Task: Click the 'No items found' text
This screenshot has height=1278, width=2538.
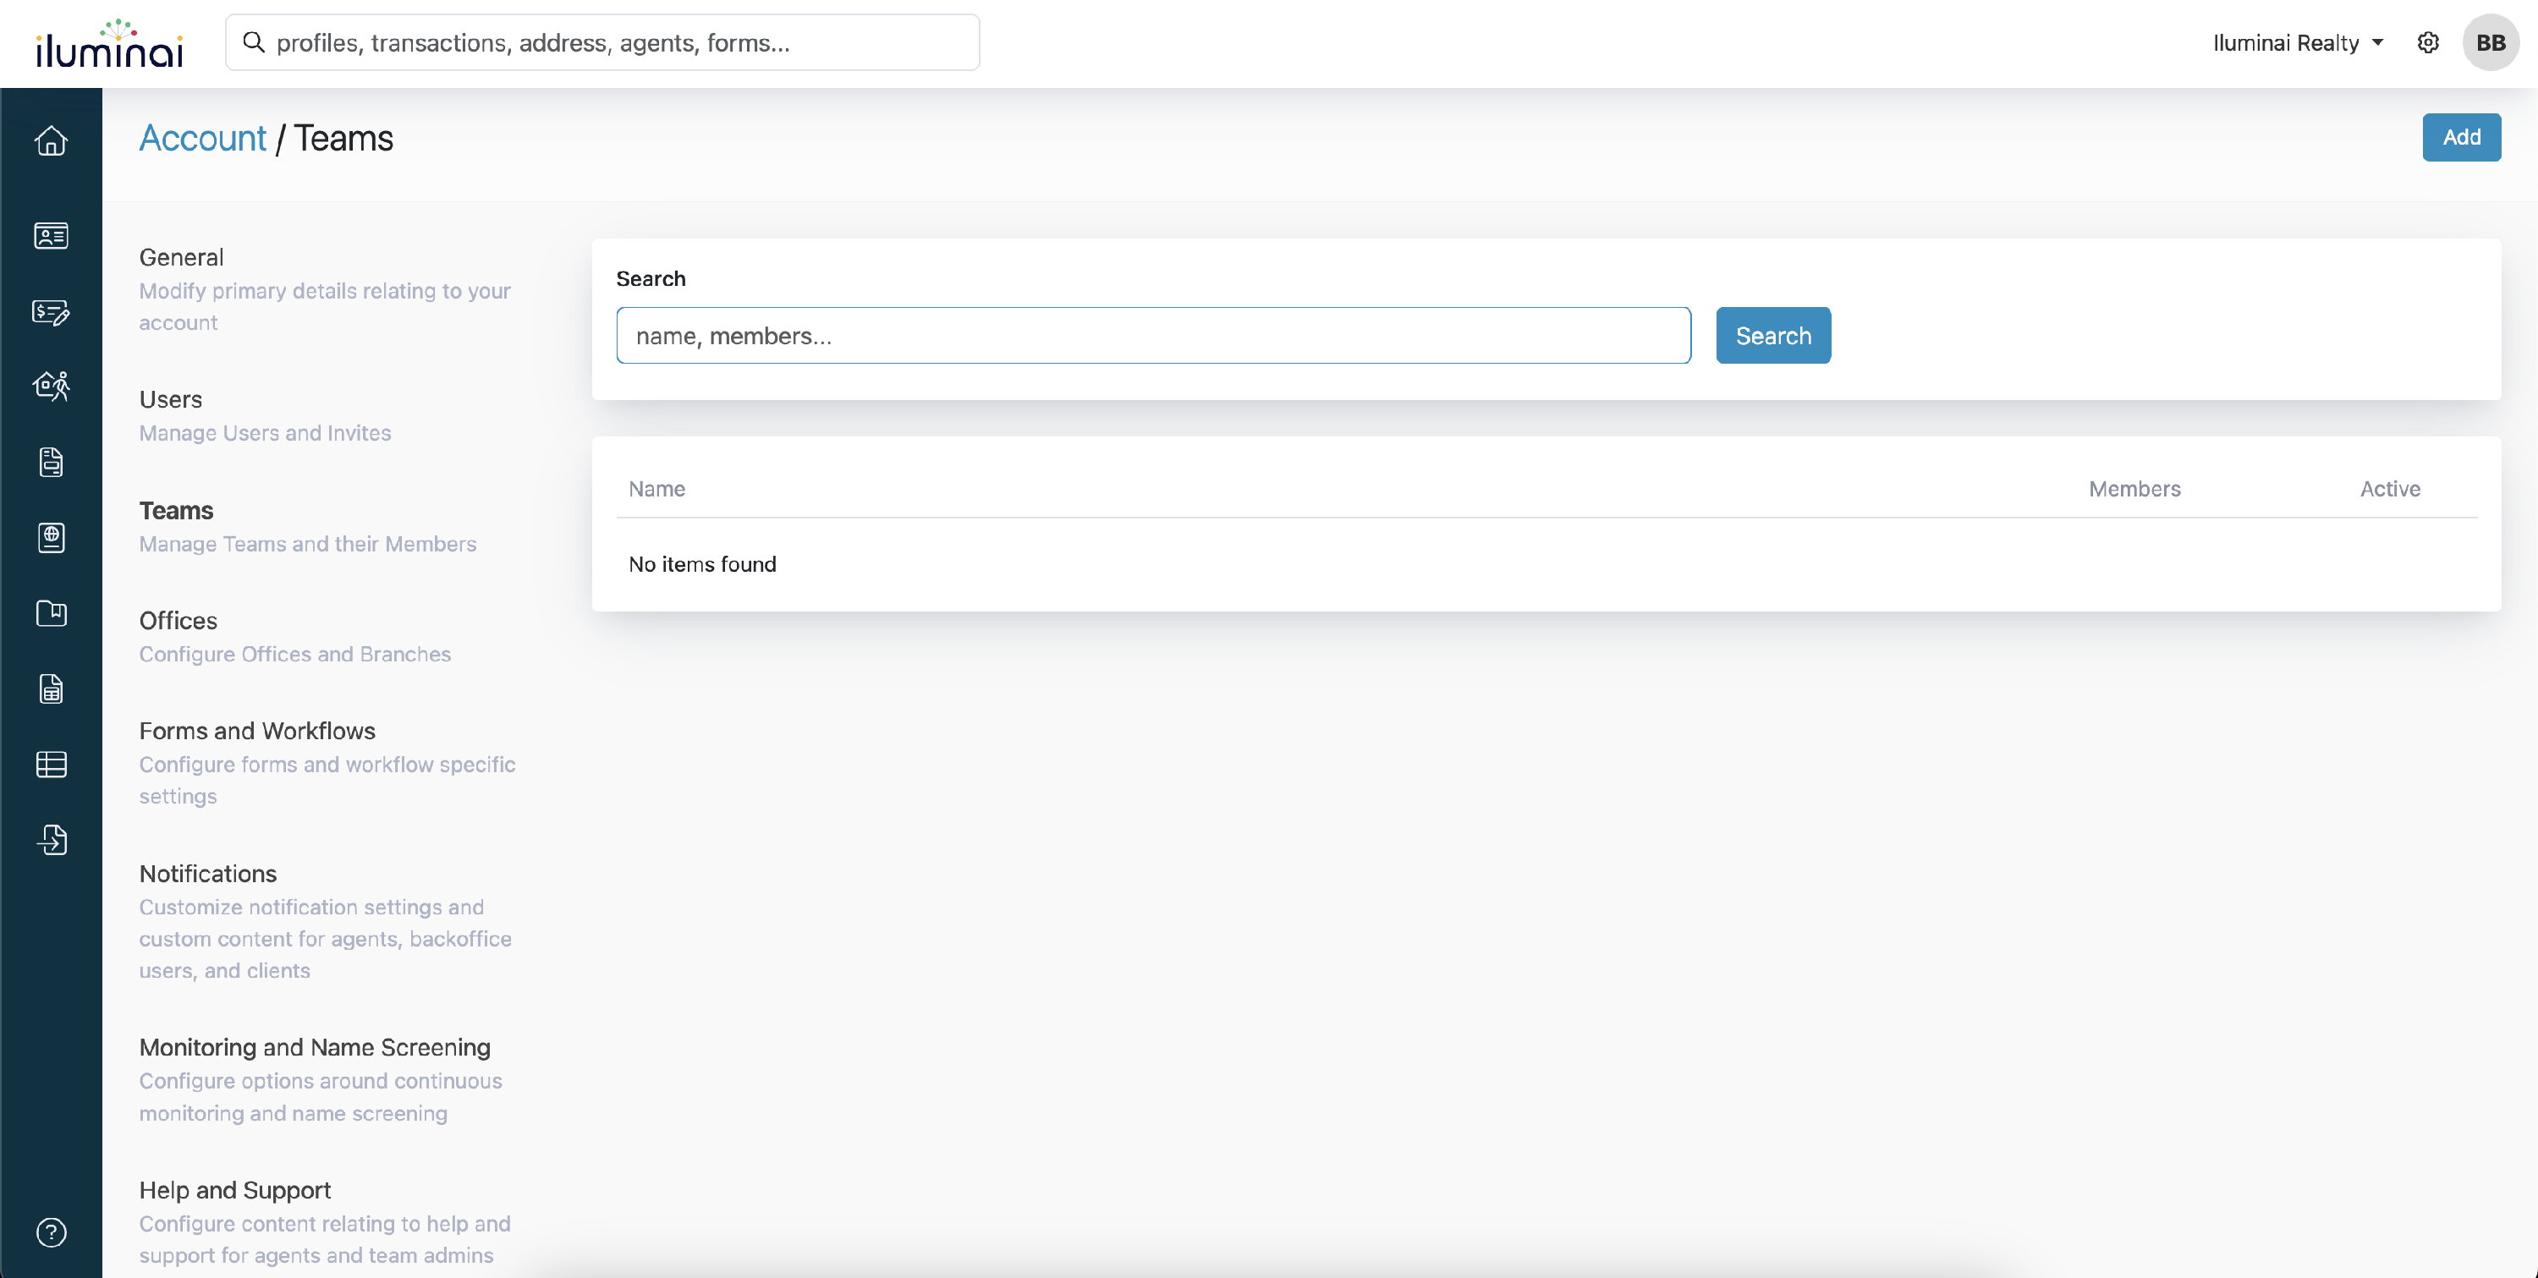Action: (x=702, y=563)
